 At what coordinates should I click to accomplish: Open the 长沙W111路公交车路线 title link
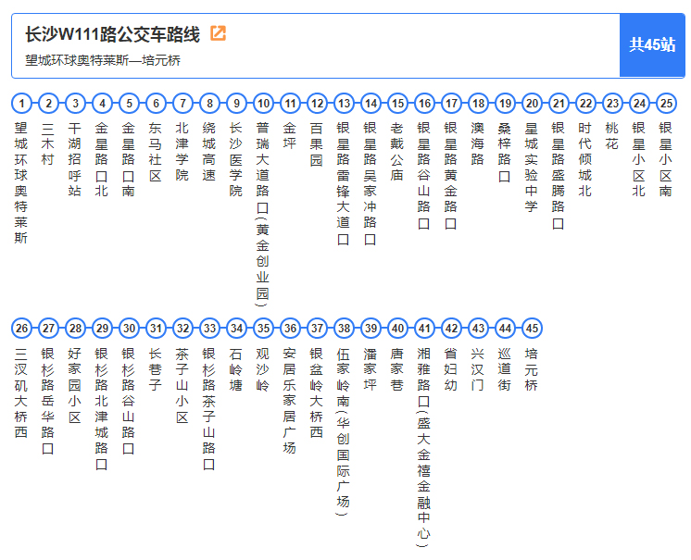coord(112,35)
